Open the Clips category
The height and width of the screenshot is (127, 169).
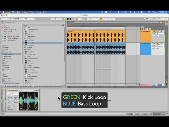[6, 63]
